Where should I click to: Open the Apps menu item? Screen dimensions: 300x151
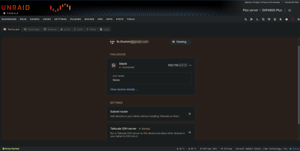pos(109,19)
